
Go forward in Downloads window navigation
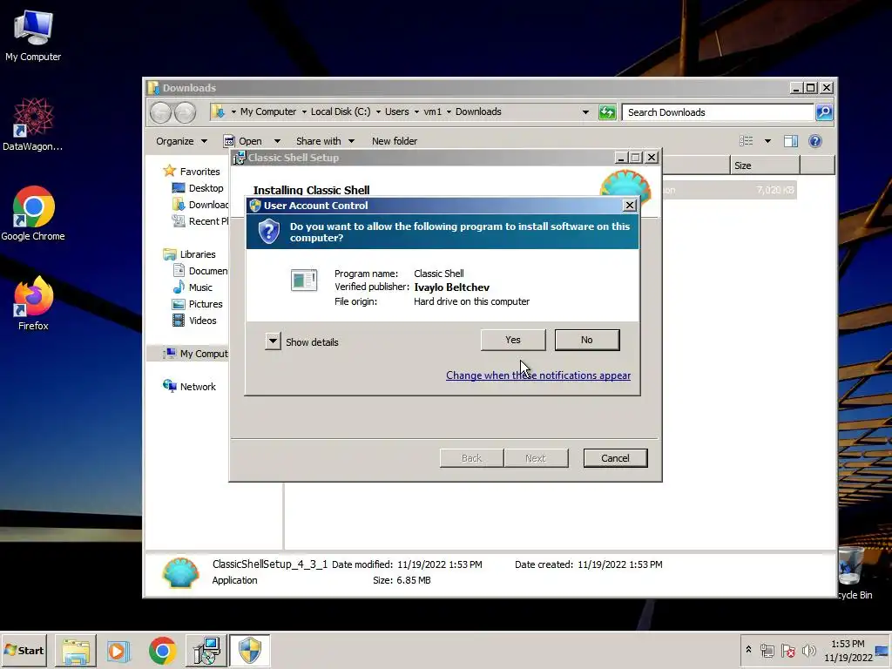click(x=185, y=112)
